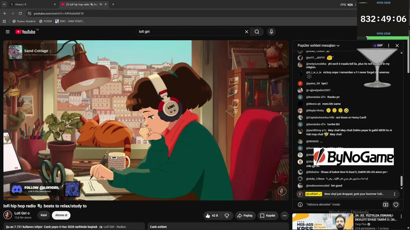Open the YouTube guide hamburger menu
Viewport: 410px width, 230px height.
[x=8, y=32]
